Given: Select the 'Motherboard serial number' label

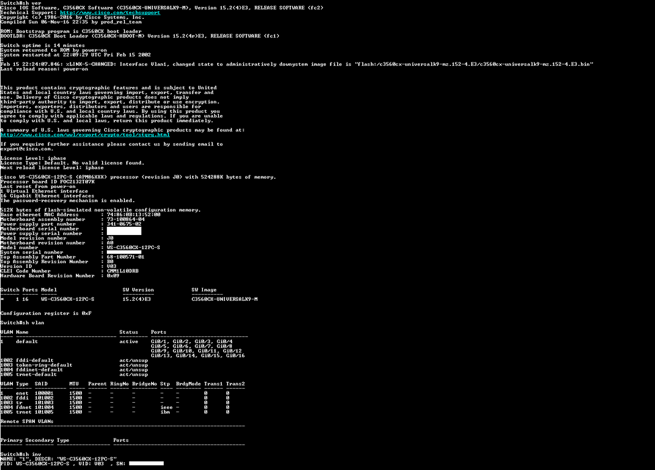Looking at the screenshot, I should tap(40, 229).
